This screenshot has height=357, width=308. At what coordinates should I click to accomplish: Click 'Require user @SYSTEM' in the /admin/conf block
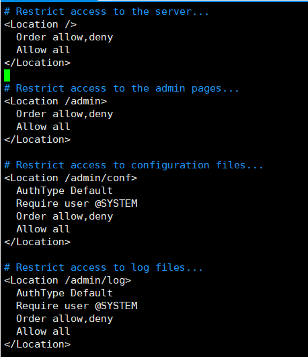[77, 203]
